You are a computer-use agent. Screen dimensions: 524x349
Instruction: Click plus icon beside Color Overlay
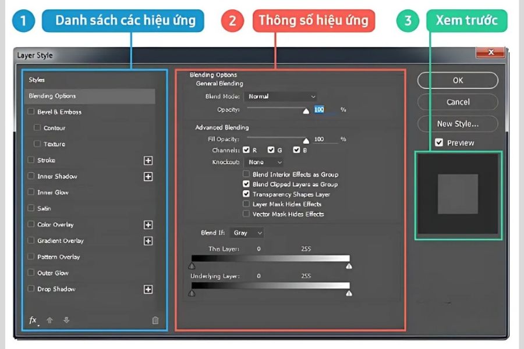tap(148, 225)
